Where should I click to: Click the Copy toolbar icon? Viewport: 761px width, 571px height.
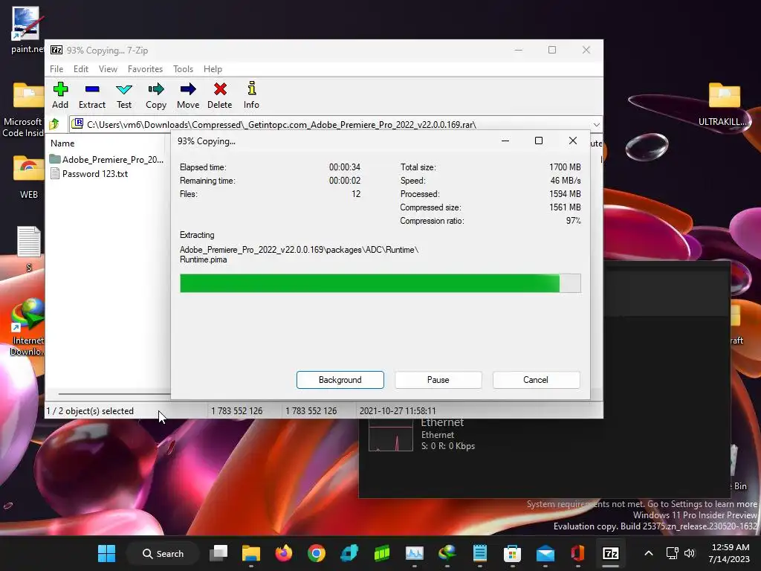tap(156, 95)
